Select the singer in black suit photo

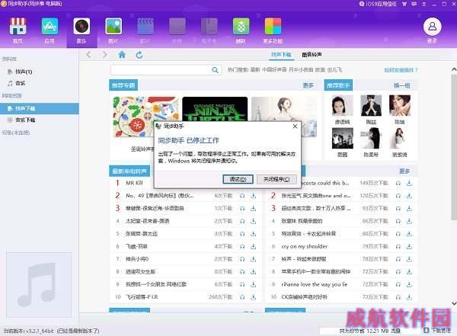tap(371, 106)
